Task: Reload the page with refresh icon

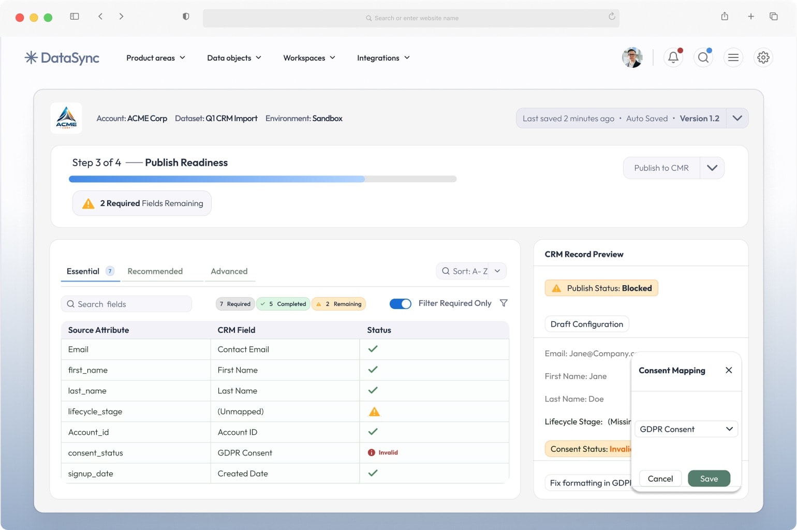Action: point(612,17)
